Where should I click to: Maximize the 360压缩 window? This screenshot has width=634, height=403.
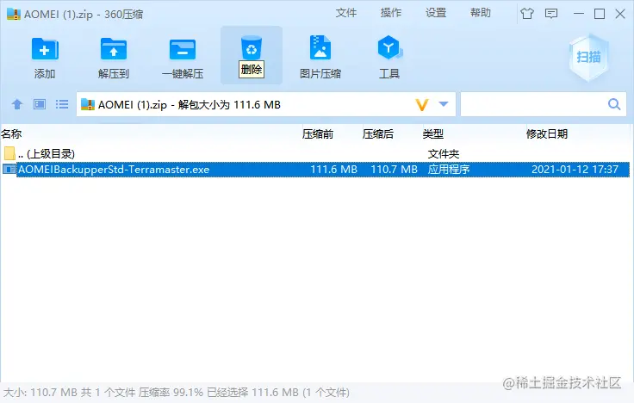pos(600,14)
